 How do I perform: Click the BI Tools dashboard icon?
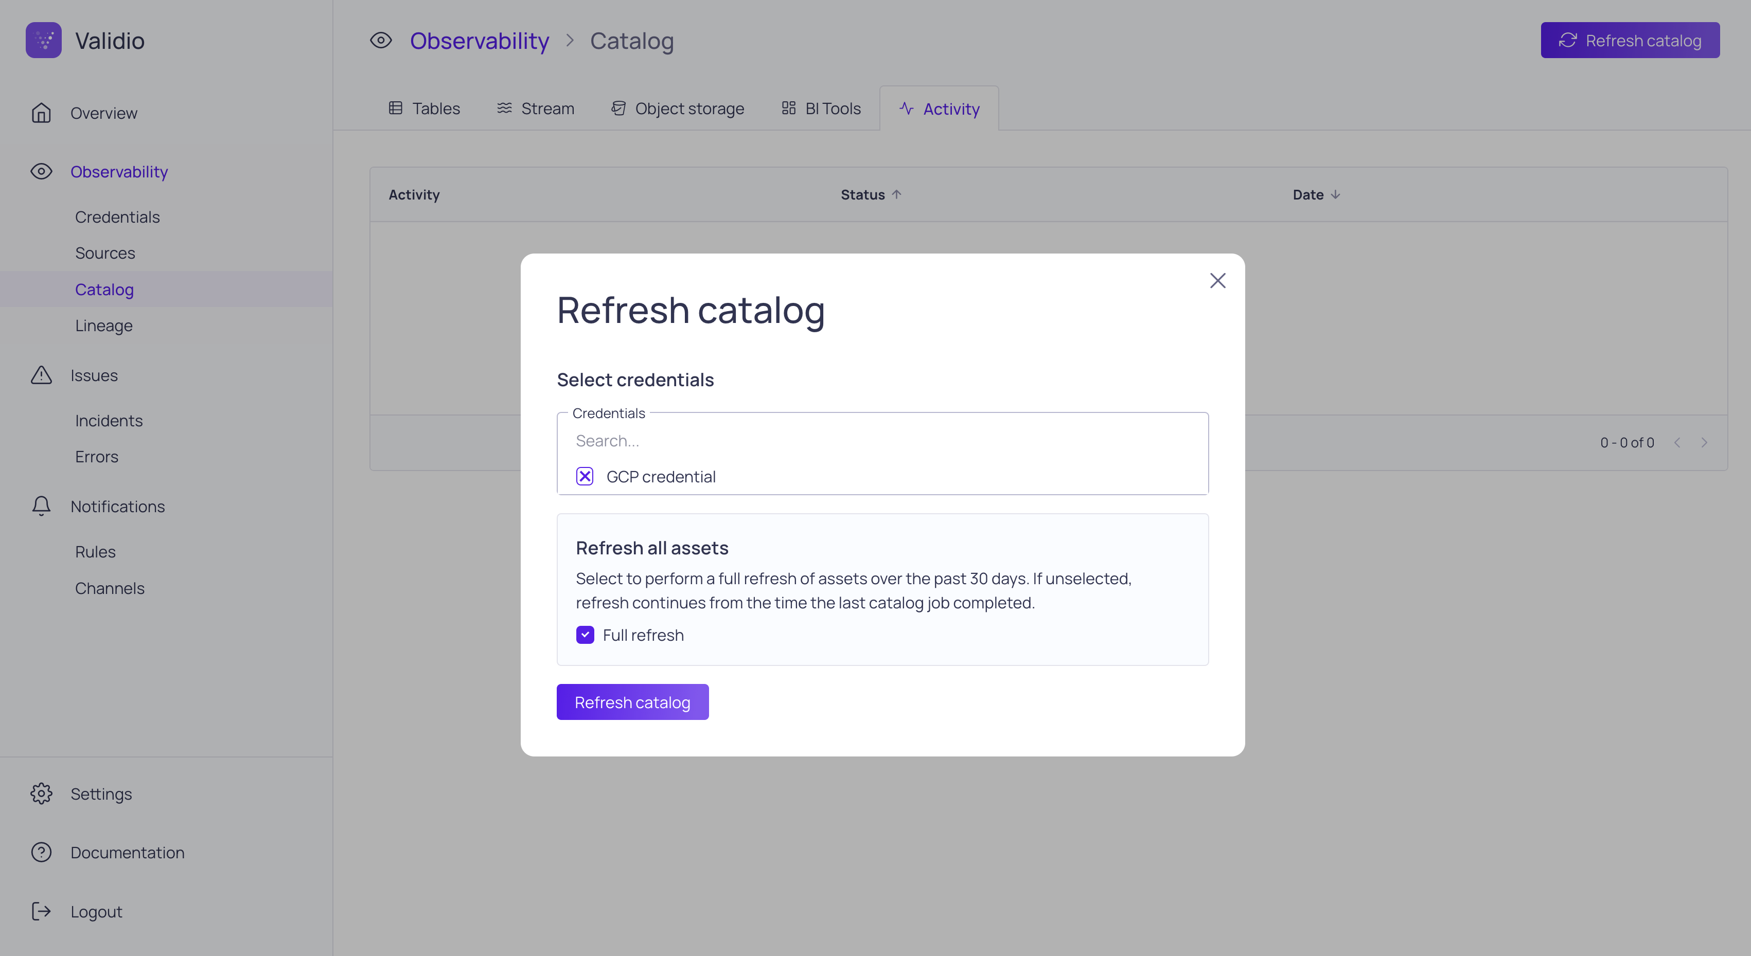(x=788, y=108)
